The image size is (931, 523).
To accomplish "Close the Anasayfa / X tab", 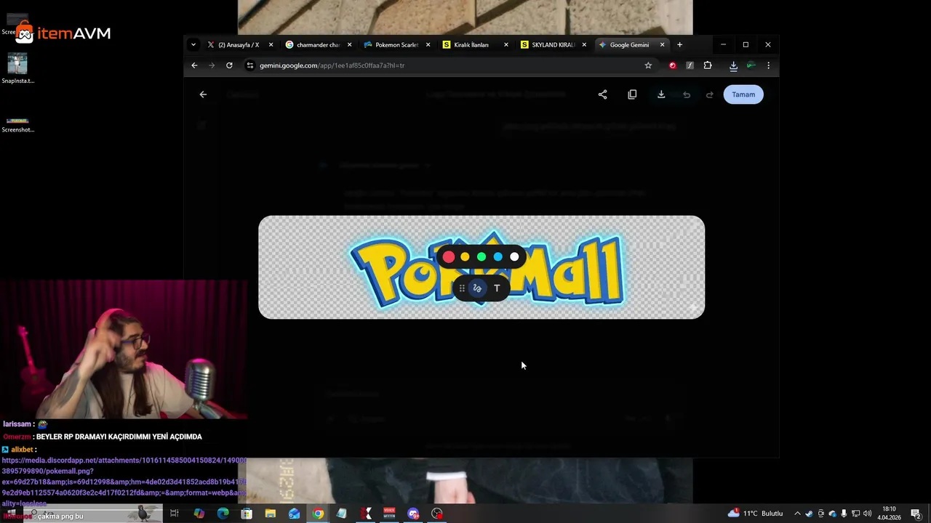I will pos(271,45).
